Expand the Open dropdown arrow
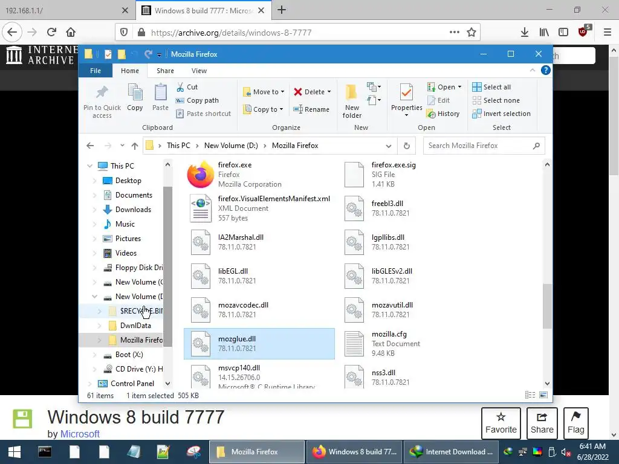The height and width of the screenshot is (464, 619). [459, 87]
